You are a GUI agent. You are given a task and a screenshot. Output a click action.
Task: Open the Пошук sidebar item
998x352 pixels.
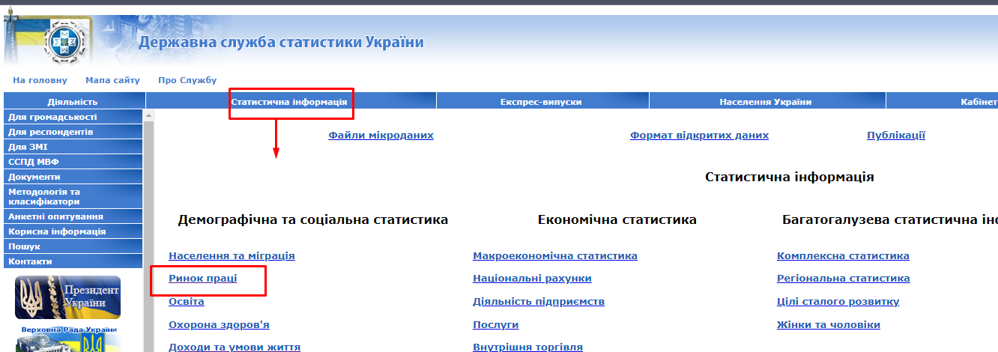click(24, 246)
